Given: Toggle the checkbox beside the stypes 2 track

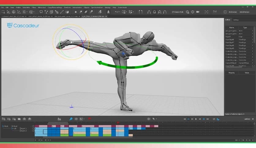Looking at the screenshot, I should click(33, 131).
